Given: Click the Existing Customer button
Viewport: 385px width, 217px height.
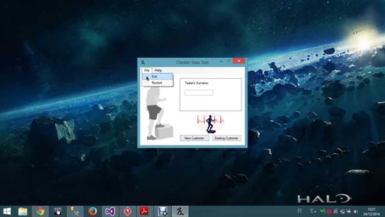Looking at the screenshot, I should (226, 138).
